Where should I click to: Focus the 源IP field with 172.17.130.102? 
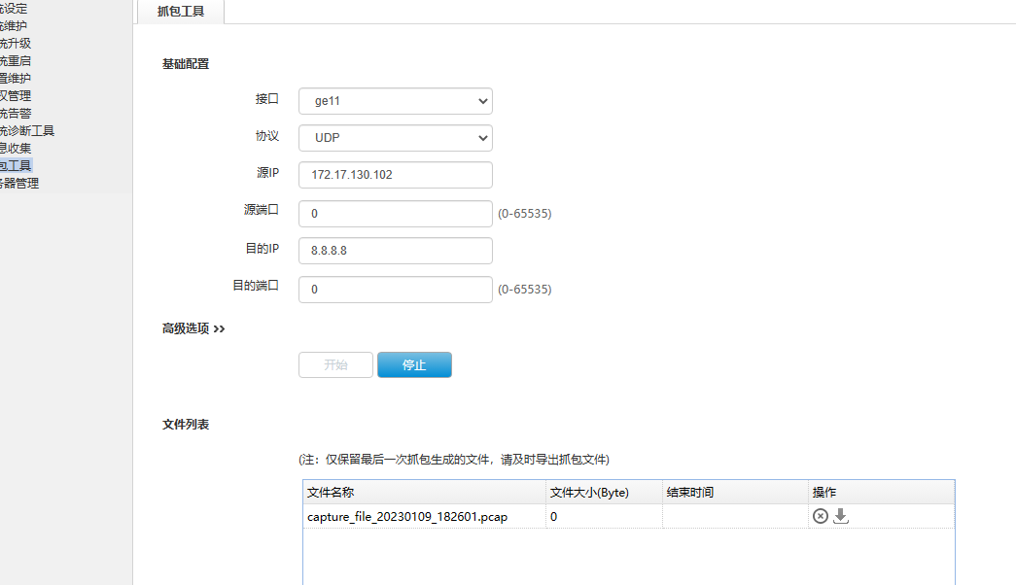[396, 175]
